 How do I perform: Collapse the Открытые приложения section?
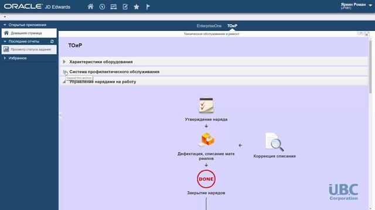(5, 24)
